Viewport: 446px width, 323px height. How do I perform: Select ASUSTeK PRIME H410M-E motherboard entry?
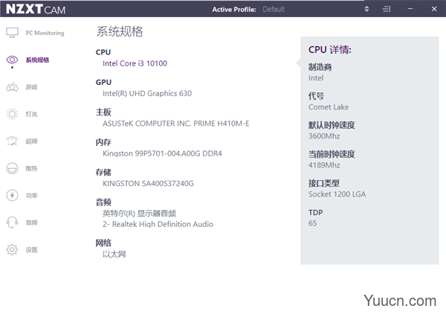[x=175, y=124]
